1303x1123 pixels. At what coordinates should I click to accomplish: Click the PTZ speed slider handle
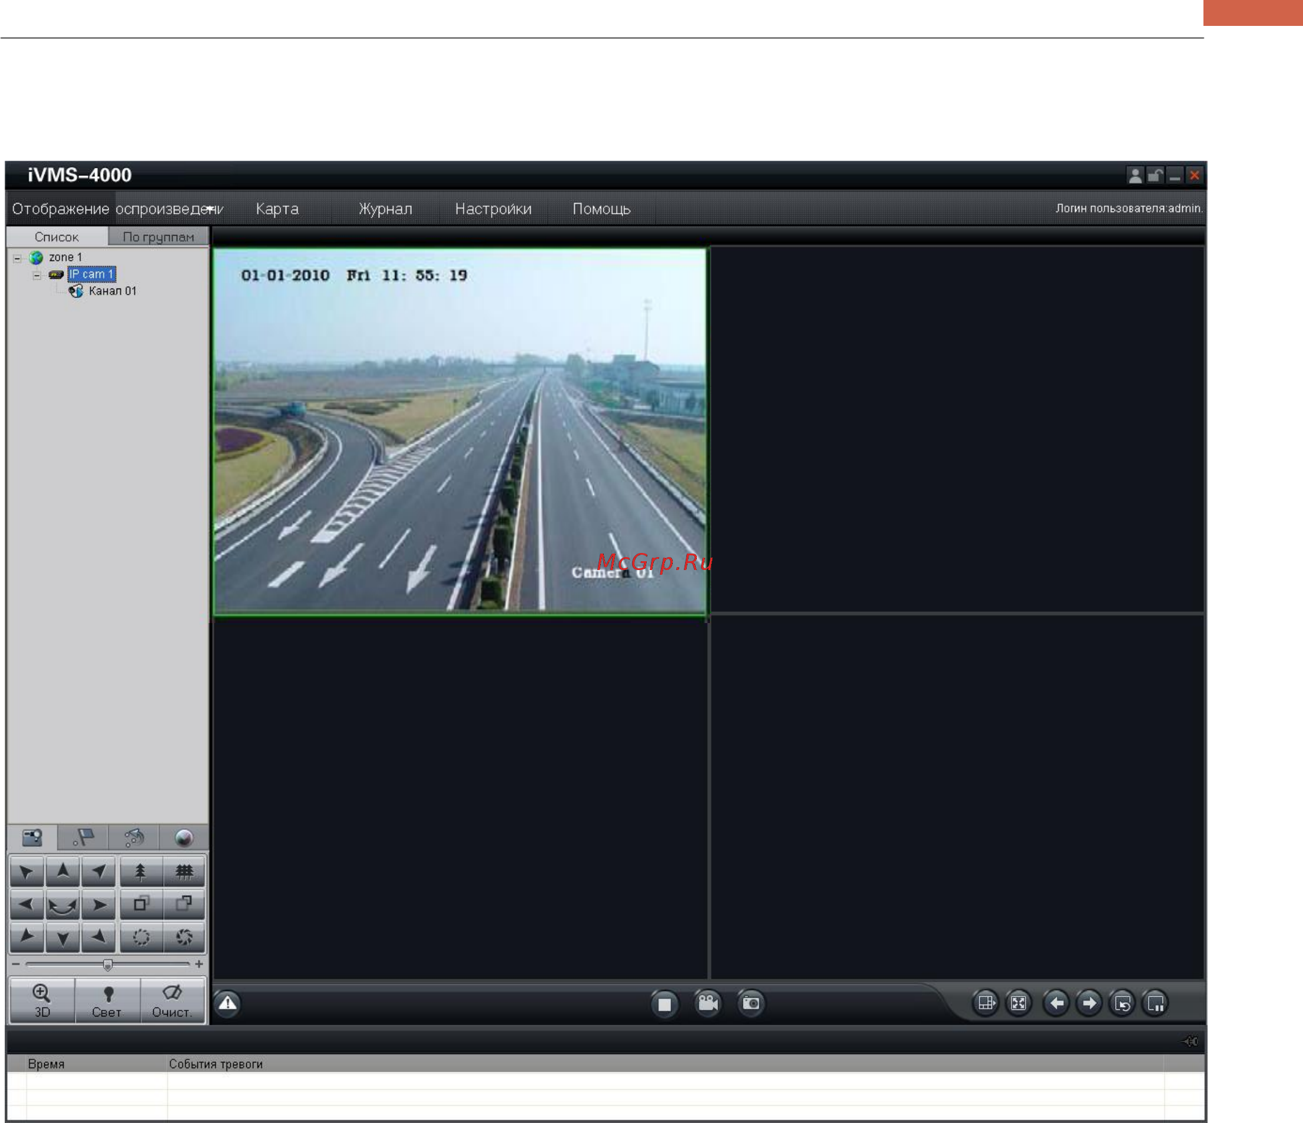(108, 965)
